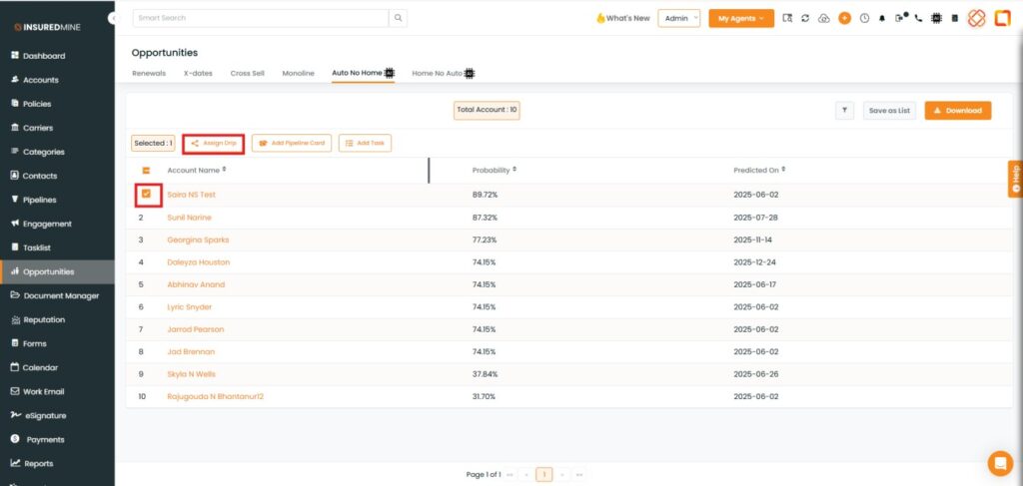Switch to the Cross Sell tab

point(247,73)
